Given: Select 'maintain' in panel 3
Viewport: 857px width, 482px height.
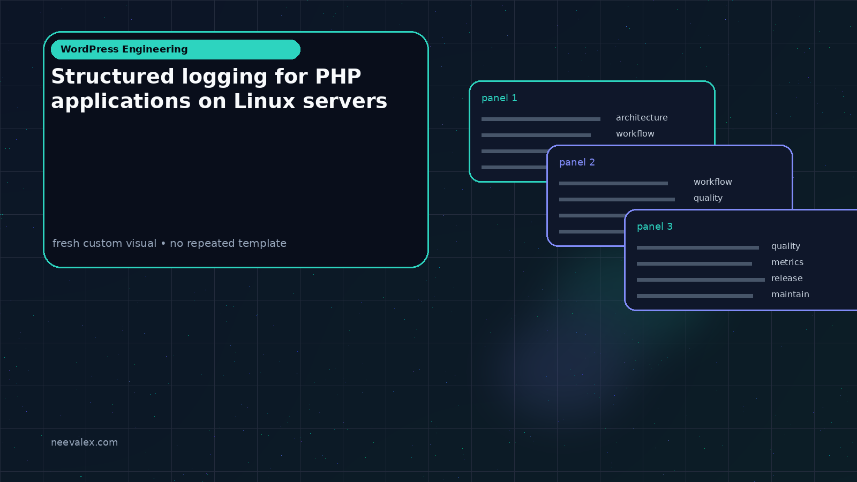Looking at the screenshot, I should [x=790, y=294].
